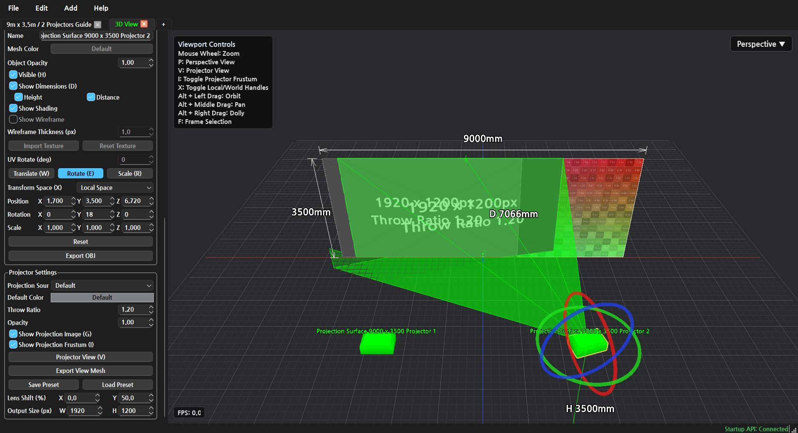The height and width of the screenshot is (433, 798).
Task: Open Transform Space Local Space dropdown
Action: pos(115,188)
